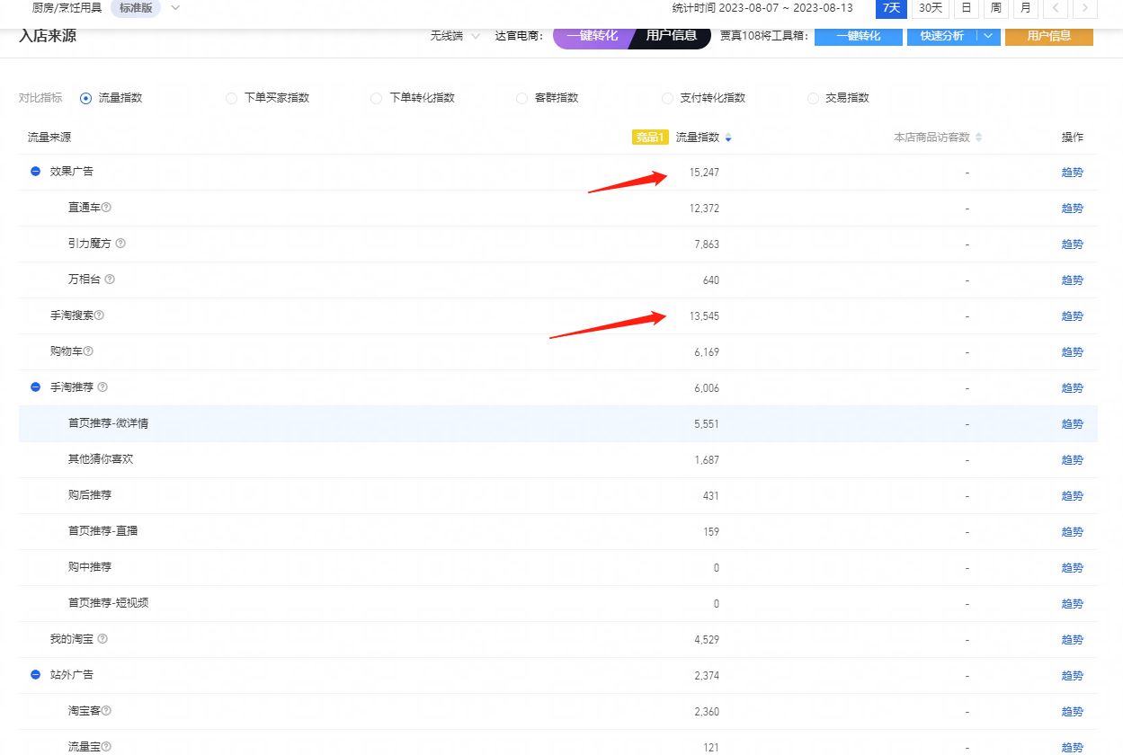Go to previous date period arrow
Screen dimensions: 1123x755
click(1056, 8)
